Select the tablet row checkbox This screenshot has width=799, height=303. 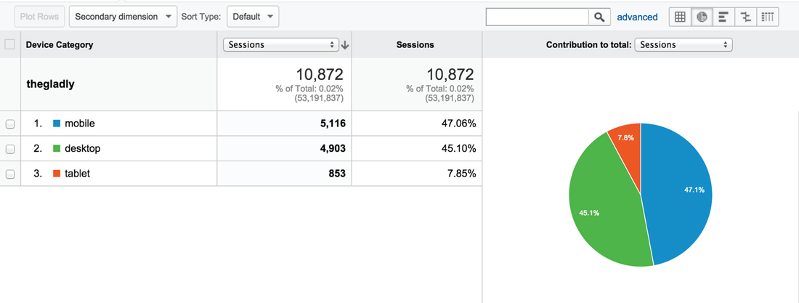point(10,174)
